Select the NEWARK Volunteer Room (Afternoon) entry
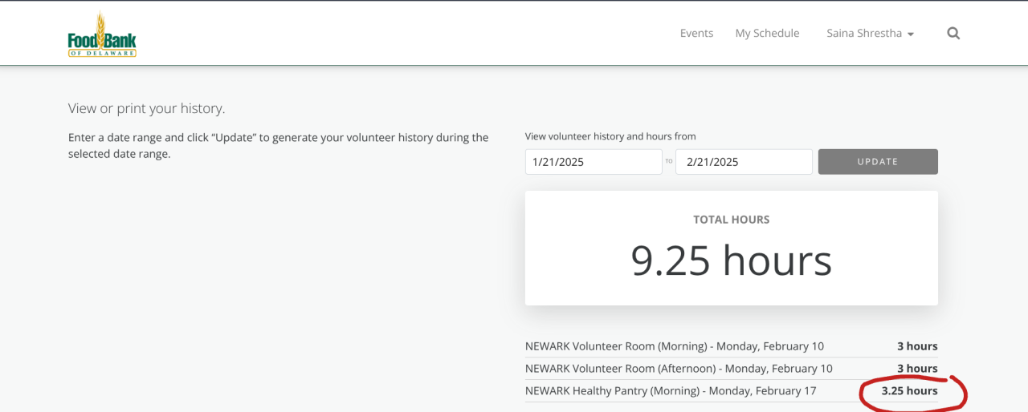The image size is (1028, 412). [679, 369]
